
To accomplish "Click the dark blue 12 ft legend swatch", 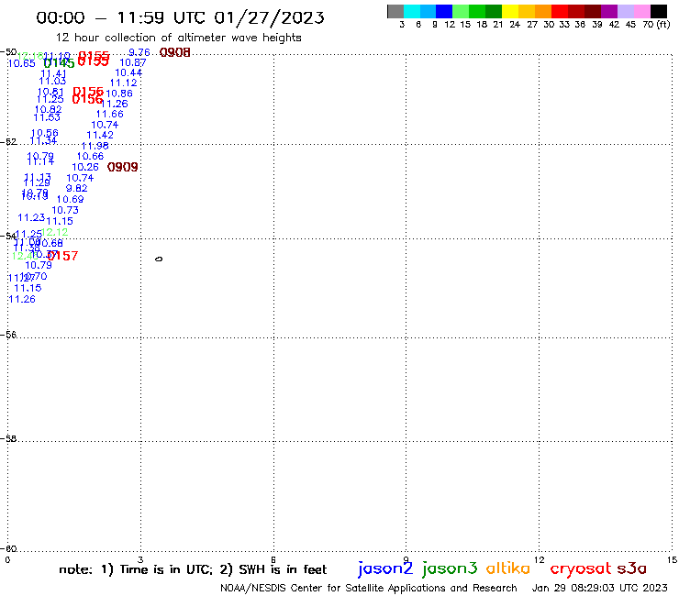I will coord(444,11).
